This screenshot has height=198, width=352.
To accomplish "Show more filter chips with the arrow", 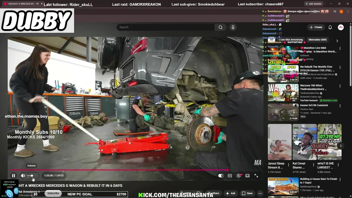I will [337, 41].
